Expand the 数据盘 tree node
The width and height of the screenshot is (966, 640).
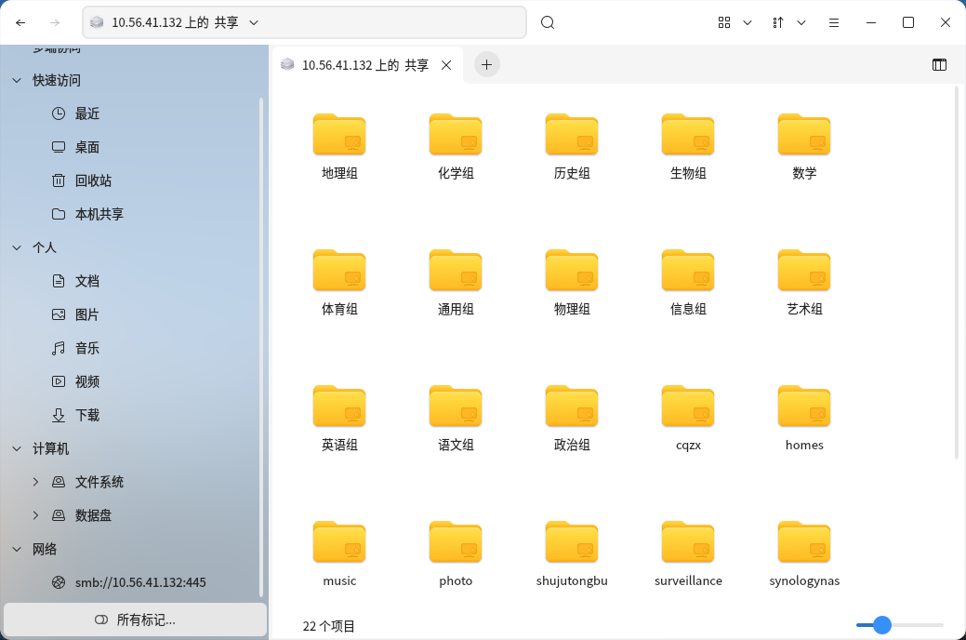tap(35, 515)
